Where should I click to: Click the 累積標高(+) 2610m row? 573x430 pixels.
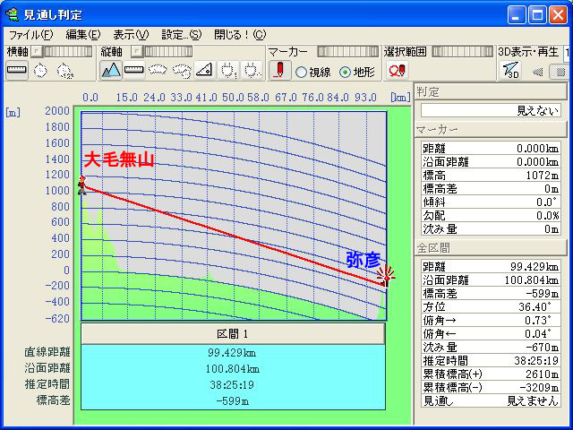point(491,374)
